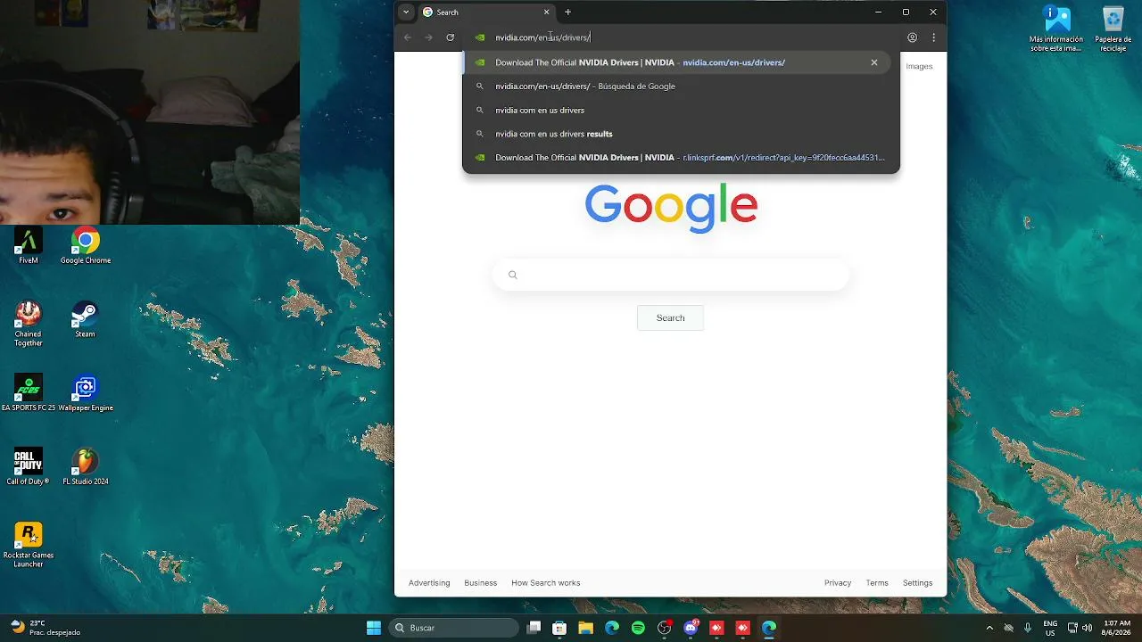1142x642 pixels.
Task: Open the browser three-dot menu
Action: pos(933,37)
